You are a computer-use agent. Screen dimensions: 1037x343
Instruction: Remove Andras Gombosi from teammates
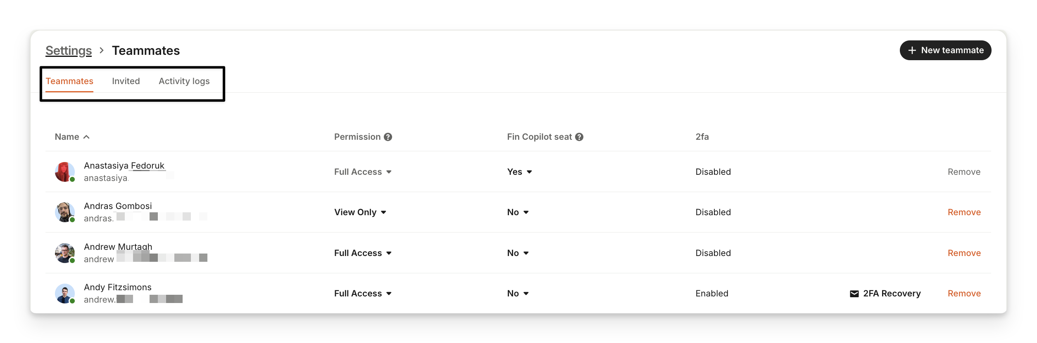click(964, 212)
